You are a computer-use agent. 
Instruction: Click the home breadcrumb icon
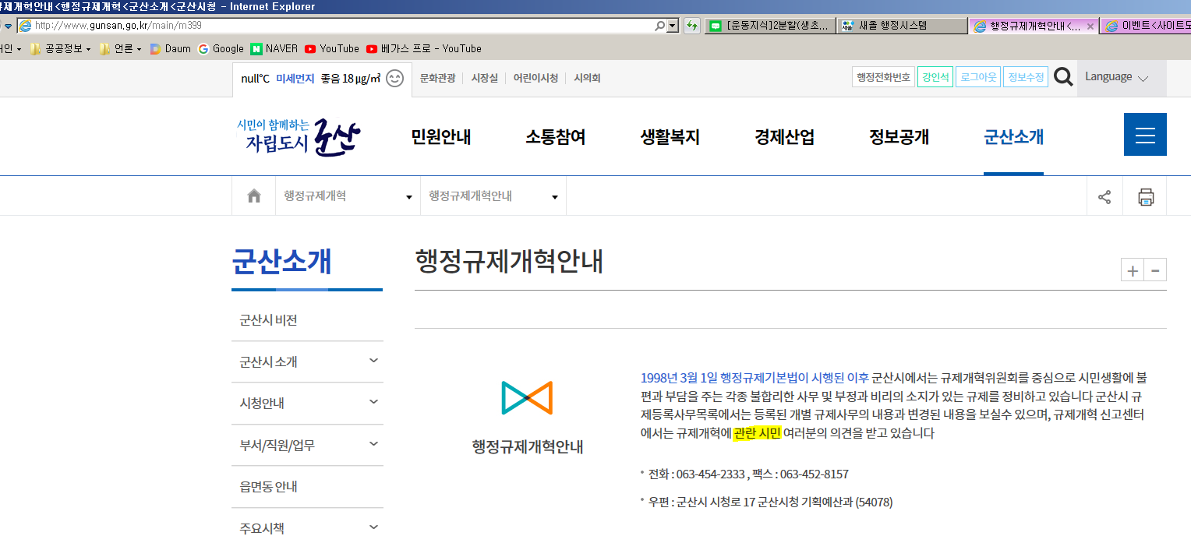pos(253,196)
